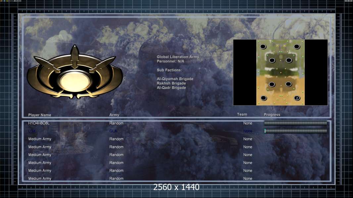Click the Army column header
353x198 pixels.
coord(114,115)
